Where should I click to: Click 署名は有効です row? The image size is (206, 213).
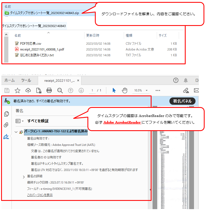coord(38,138)
